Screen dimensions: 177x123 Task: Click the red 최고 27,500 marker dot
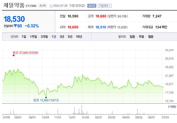14,55
